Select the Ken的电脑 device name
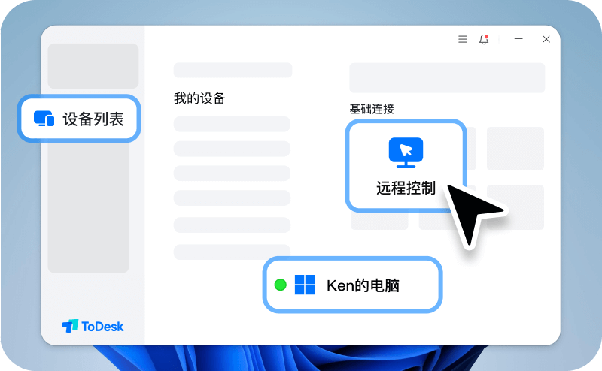 point(363,285)
